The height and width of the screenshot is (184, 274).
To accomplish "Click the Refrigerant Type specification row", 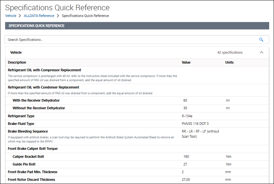I will 21,116.
